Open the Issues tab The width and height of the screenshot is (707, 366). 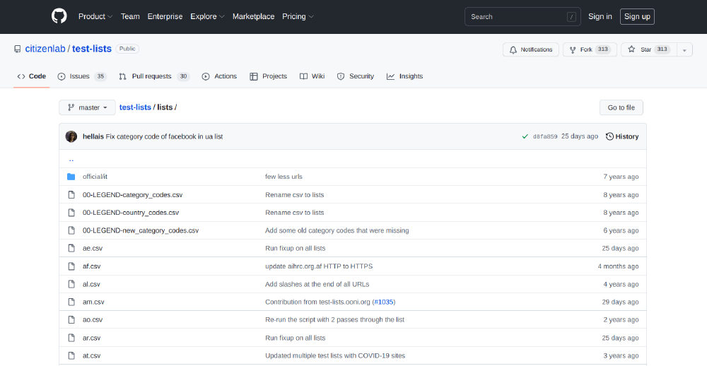82,76
